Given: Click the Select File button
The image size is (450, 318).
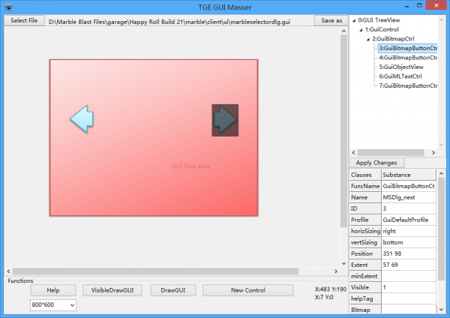Looking at the screenshot, I should pyautogui.click(x=23, y=20).
